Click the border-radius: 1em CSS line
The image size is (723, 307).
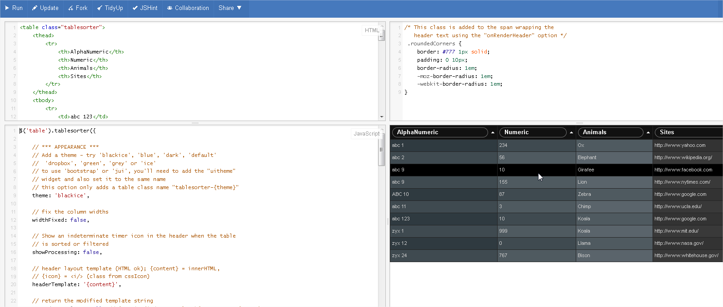[x=447, y=68]
